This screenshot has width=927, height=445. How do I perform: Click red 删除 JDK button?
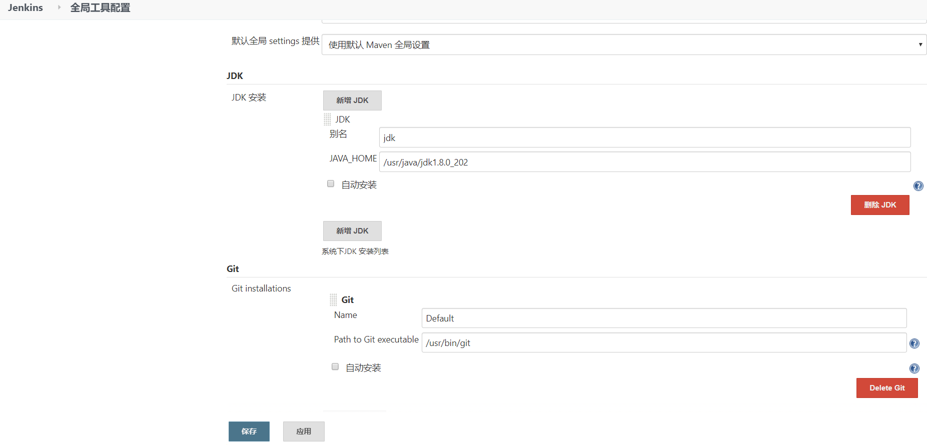880,205
